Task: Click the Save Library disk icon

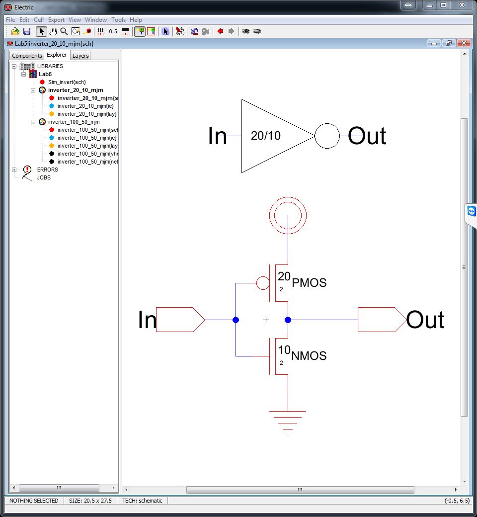Action: [27, 31]
